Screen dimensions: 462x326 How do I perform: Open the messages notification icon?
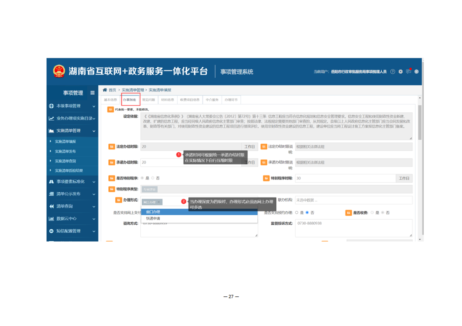click(x=408, y=72)
